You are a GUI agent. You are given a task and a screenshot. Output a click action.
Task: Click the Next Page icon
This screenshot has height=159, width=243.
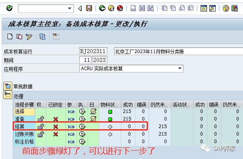click(x=182, y=8)
